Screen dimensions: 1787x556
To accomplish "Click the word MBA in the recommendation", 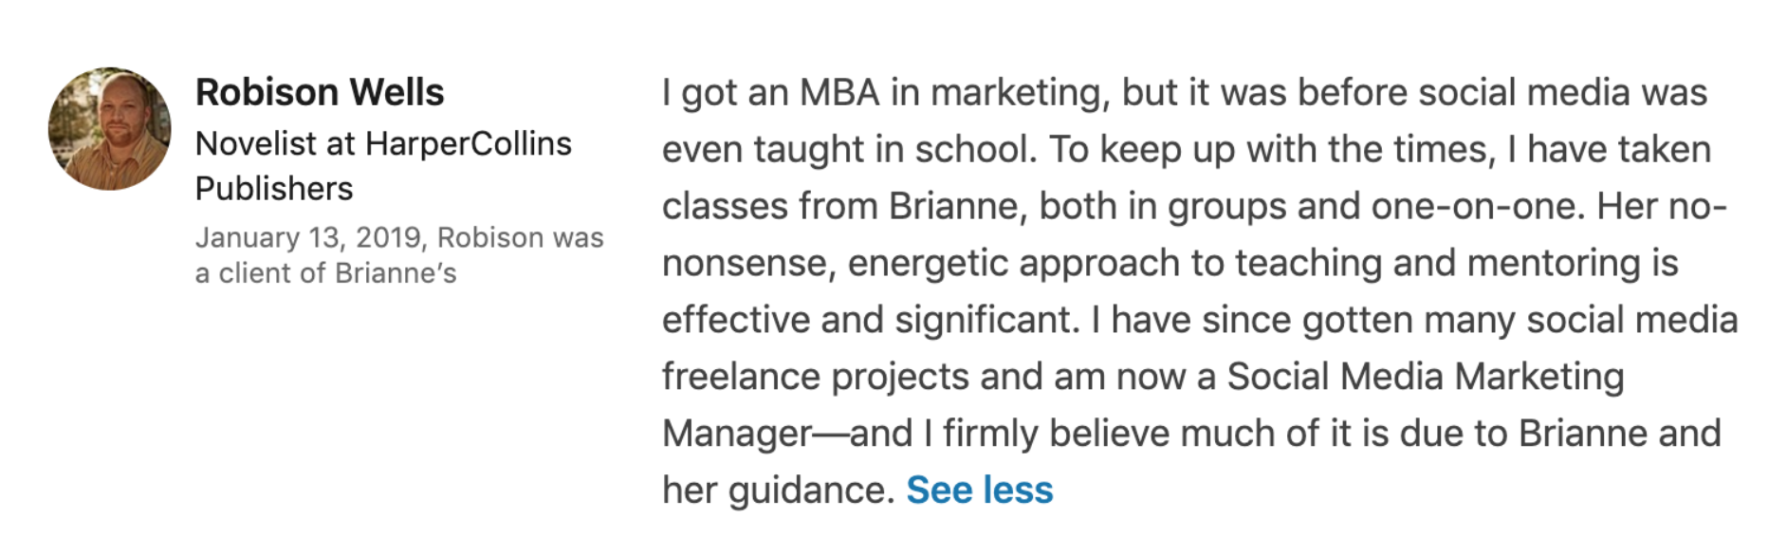I will tap(839, 92).
